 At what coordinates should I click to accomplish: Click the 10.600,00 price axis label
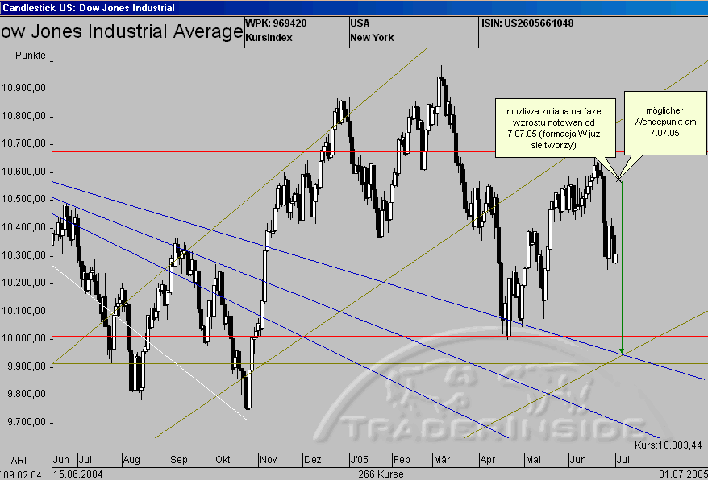[x=23, y=172]
